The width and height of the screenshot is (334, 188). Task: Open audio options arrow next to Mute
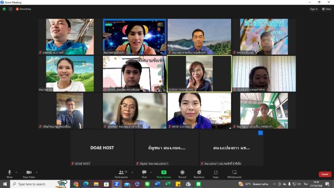point(16,172)
